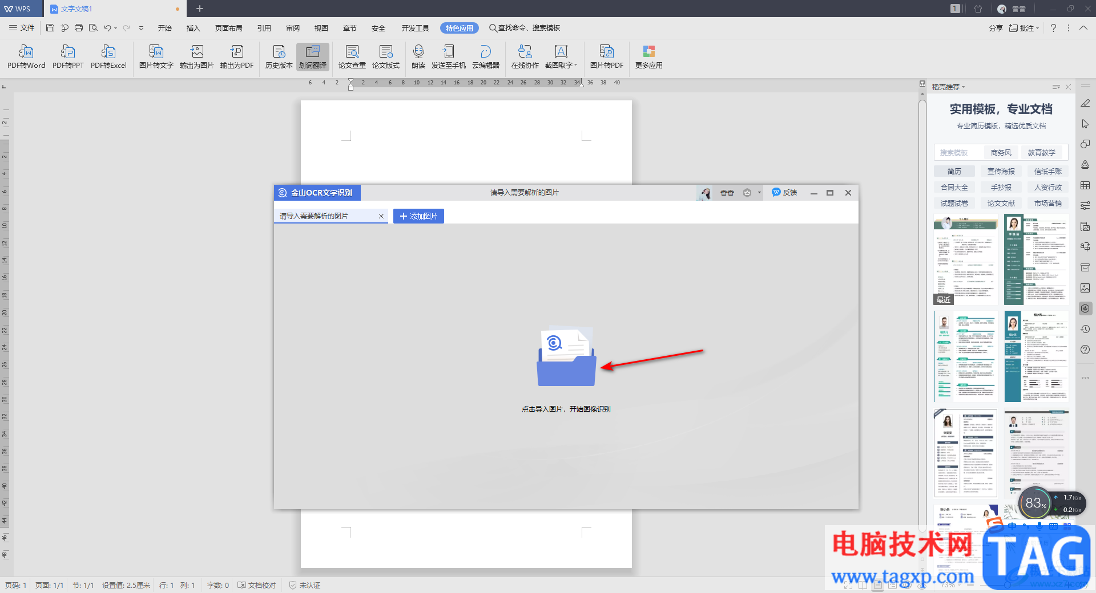Click 未认证 in the status bar
This screenshot has height=593, width=1096.
(305, 585)
